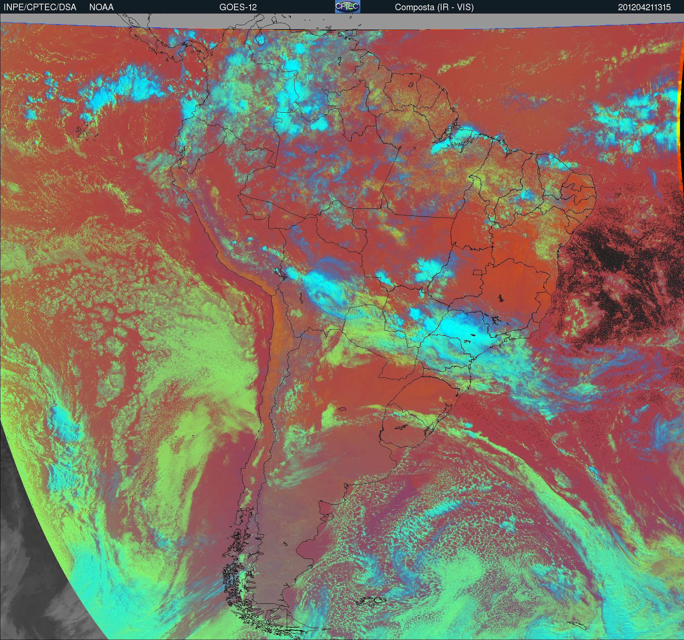Click the GOES-12 satellite label
This screenshot has height=640, width=684.
(238, 7)
